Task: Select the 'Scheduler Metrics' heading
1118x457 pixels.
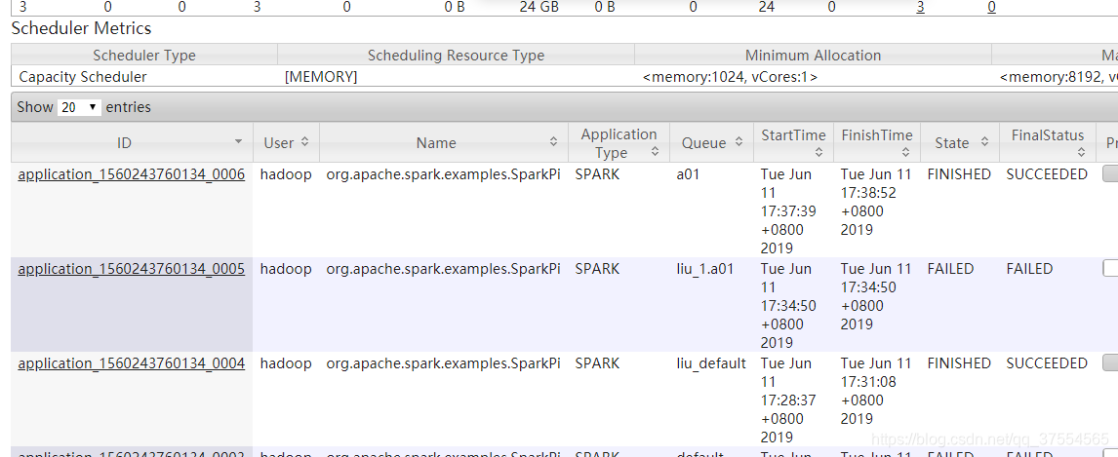Action: [81, 28]
